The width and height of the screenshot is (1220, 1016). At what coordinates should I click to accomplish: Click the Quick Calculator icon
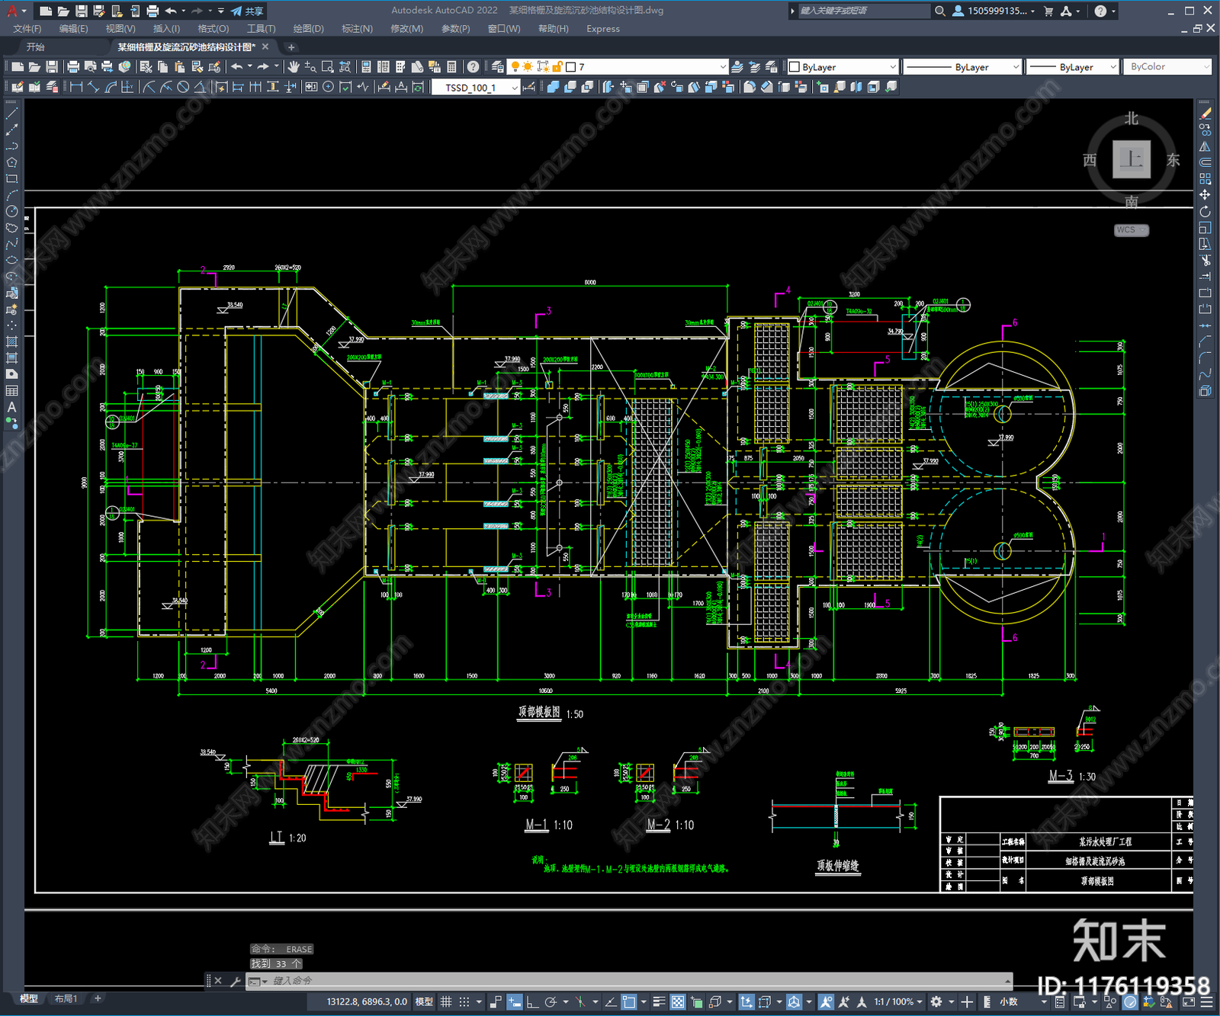(451, 67)
